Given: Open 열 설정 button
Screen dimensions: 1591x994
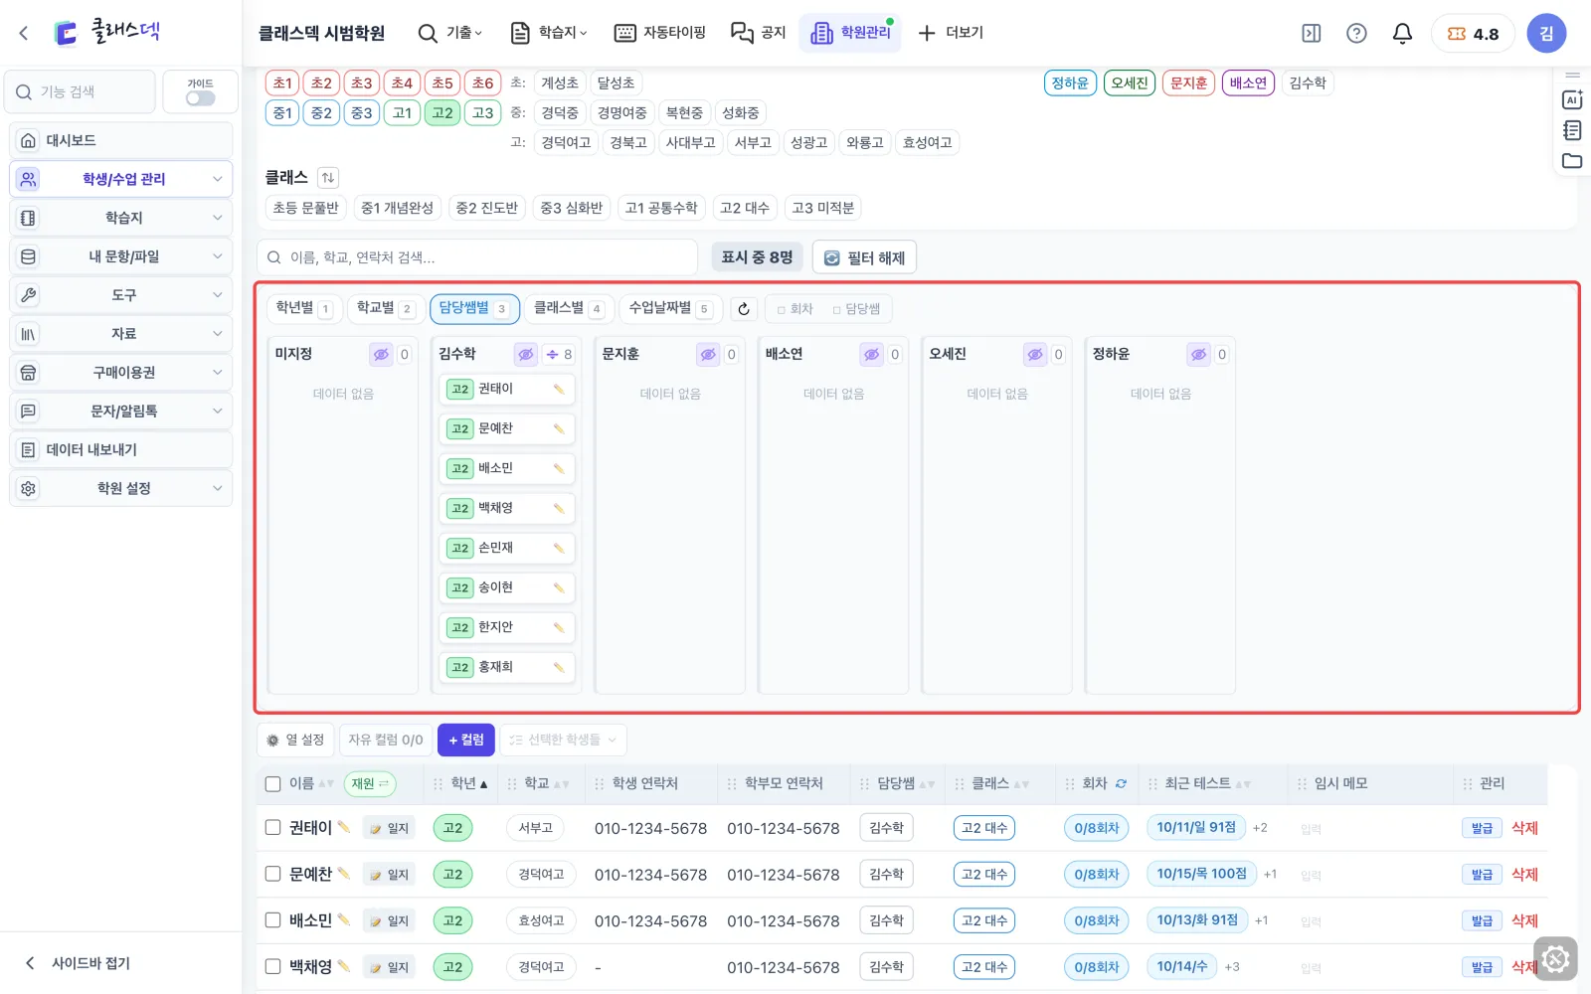Looking at the screenshot, I should (x=295, y=740).
